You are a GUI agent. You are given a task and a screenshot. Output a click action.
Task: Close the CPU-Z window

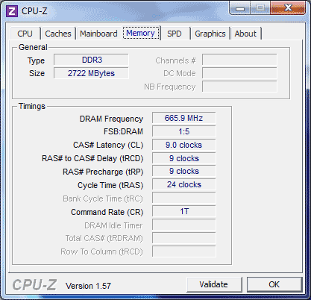[x=288, y=8]
